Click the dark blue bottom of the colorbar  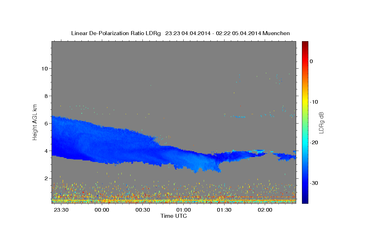click(x=305, y=200)
